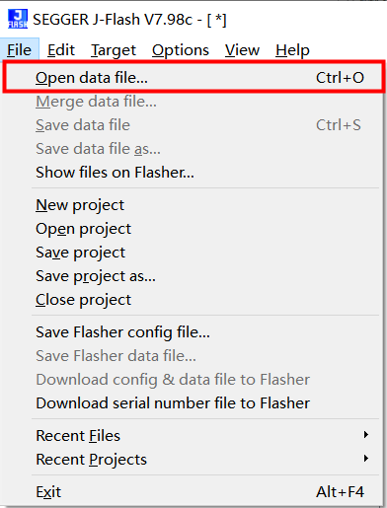Image resolution: width=387 pixels, height=508 pixels.
Task: Open the Recent Projects entry
Action: coord(193,460)
